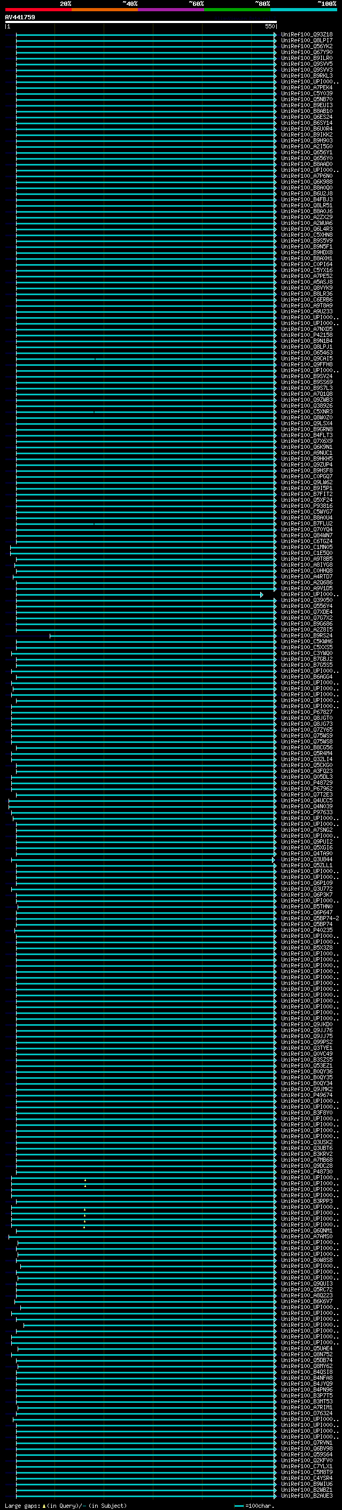The height and width of the screenshot is (1510, 342).
Task: Open hit UniRef100_A7PEK4
Action: 306,87
